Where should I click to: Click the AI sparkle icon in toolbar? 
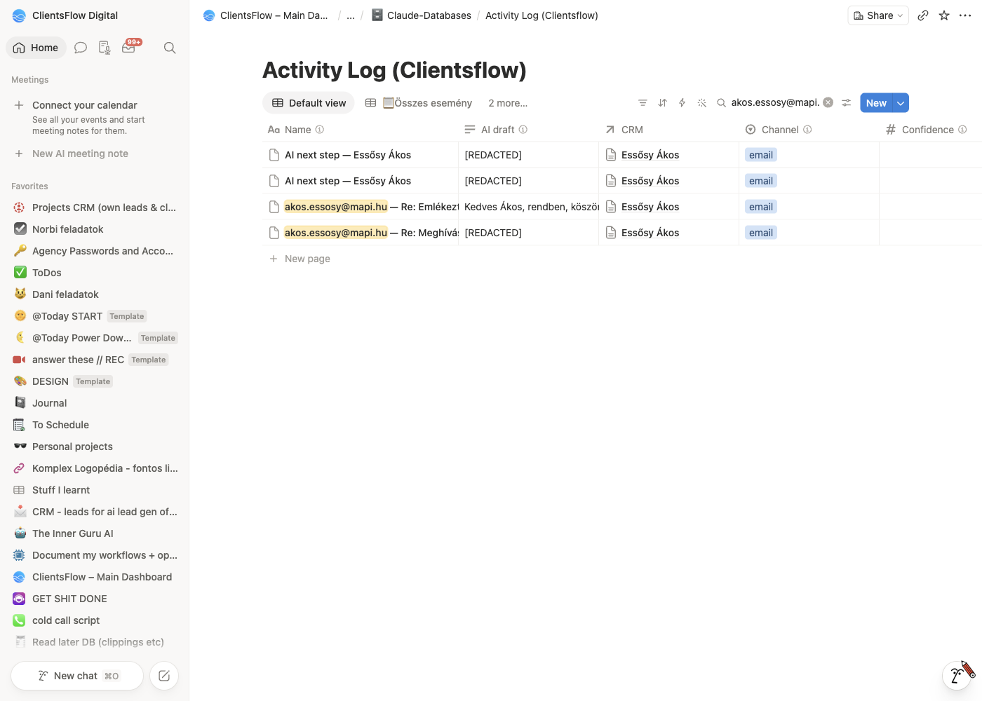pos(701,103)
